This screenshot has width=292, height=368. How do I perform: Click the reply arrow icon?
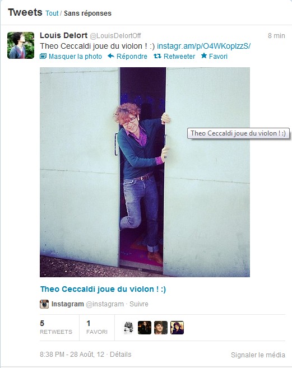[x=111, y=56]
